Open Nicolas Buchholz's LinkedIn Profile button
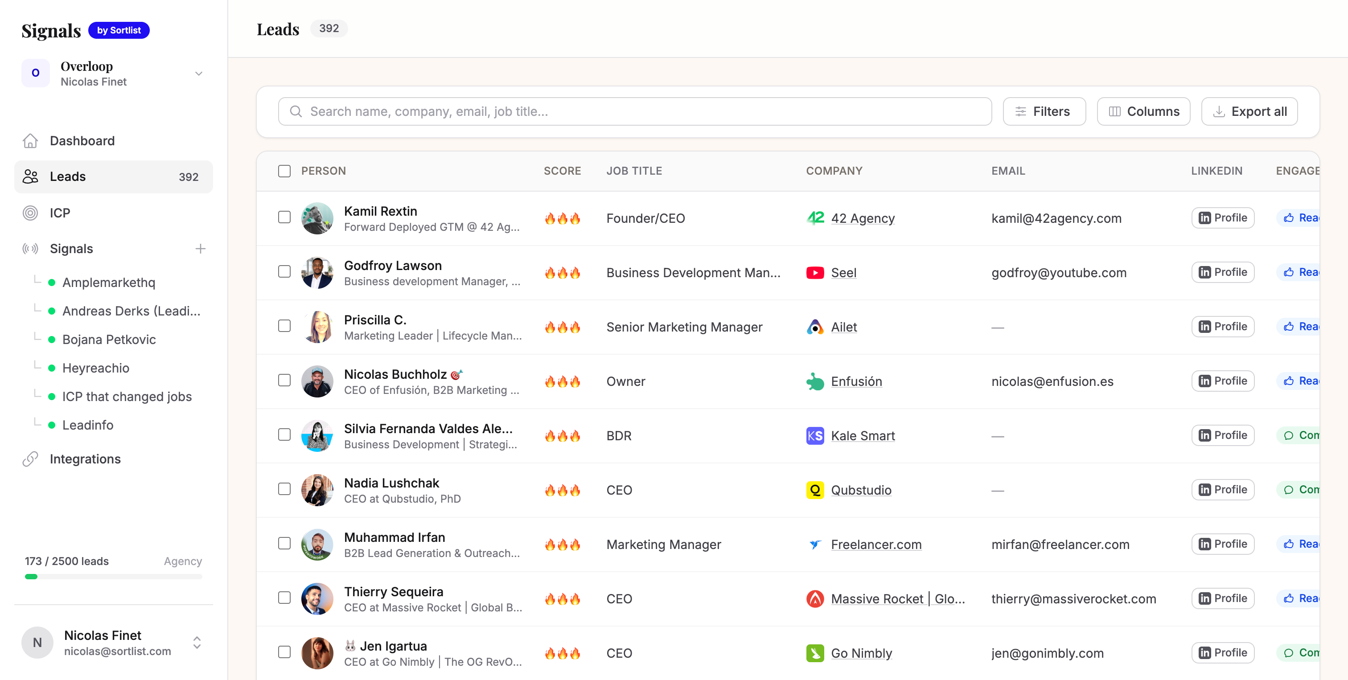This screenshot has width=1348, height=680. (x=1222, y=381)
